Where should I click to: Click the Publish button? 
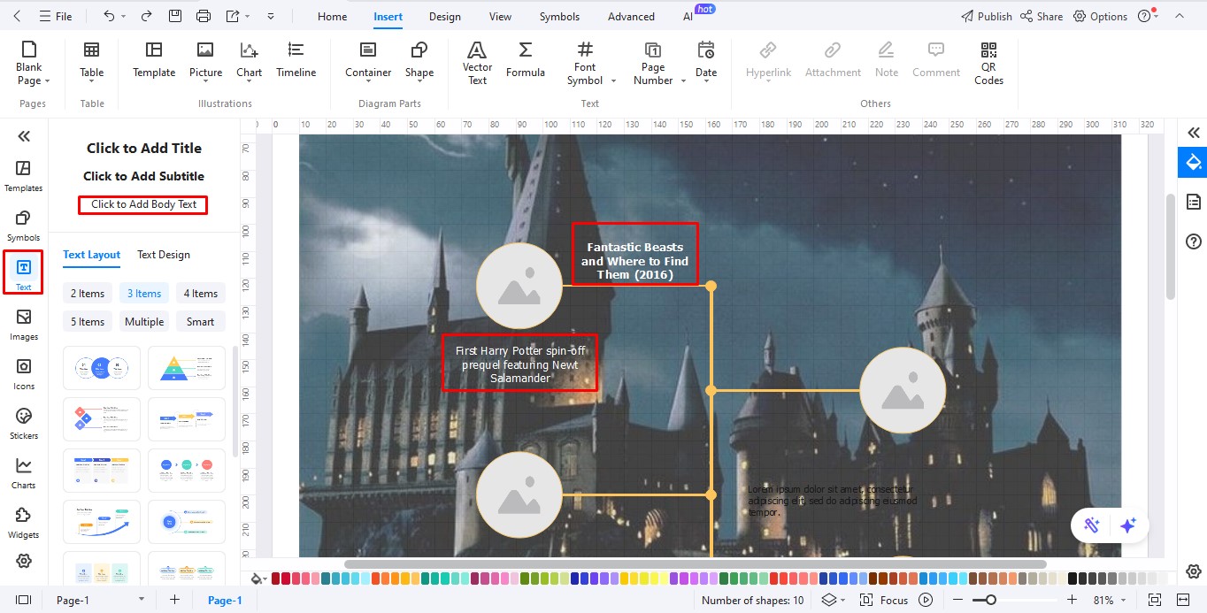pos(987,16)
